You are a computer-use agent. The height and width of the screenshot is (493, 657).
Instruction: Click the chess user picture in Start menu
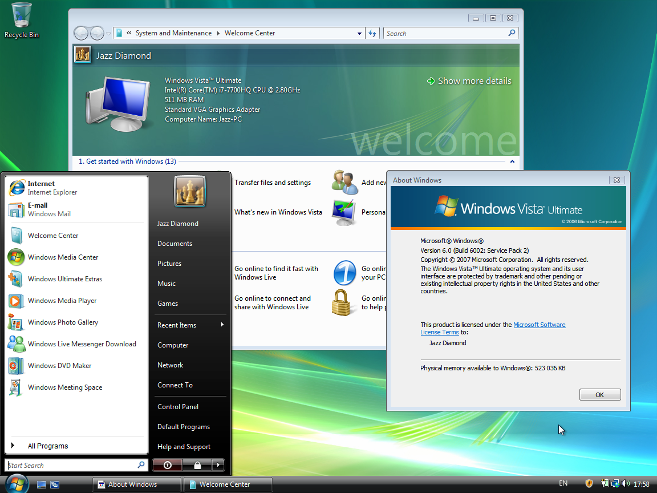[190, 191]
